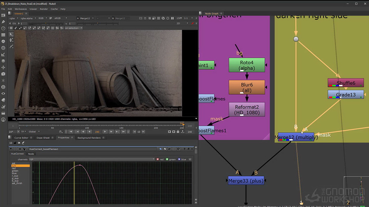This screenshot has height=207, width=369.
Task: Open the Views nodes eye icon
Action: coord(3,93)
